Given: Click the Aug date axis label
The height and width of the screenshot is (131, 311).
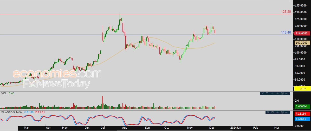Looking at the screenshot, I should pyautogui.click(x=125, y=128).
